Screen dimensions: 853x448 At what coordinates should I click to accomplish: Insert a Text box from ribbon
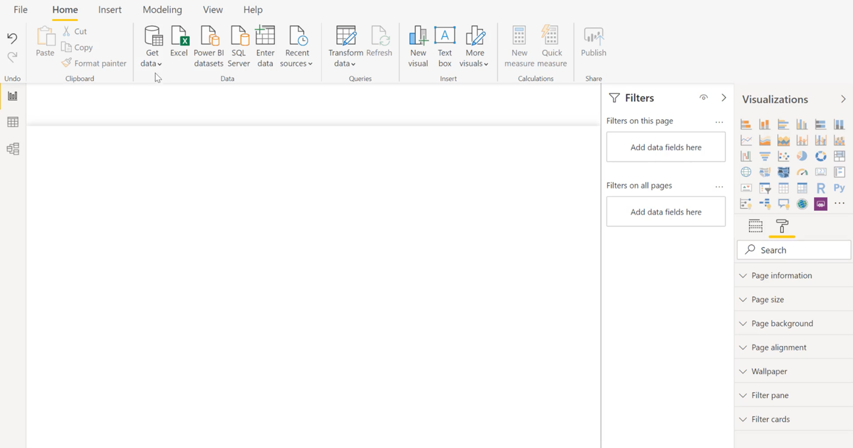[x=445, y=46]
